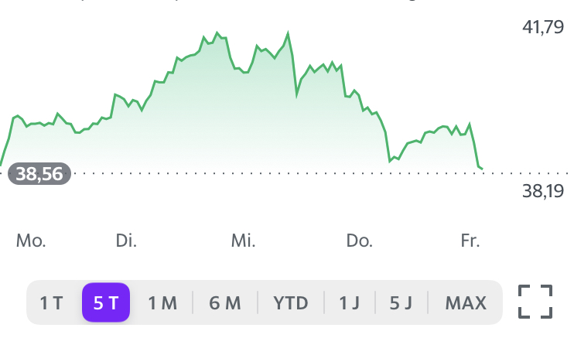Select the YTD time range
574x338 pixels.
coord(291,302)
